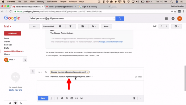
Task: Switch to Contacts person icon at bottom
Action: pyautogui.click(x=10, y=103)
